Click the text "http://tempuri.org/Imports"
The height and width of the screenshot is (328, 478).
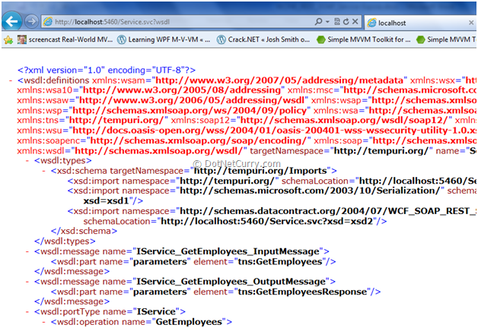[260, 171]
